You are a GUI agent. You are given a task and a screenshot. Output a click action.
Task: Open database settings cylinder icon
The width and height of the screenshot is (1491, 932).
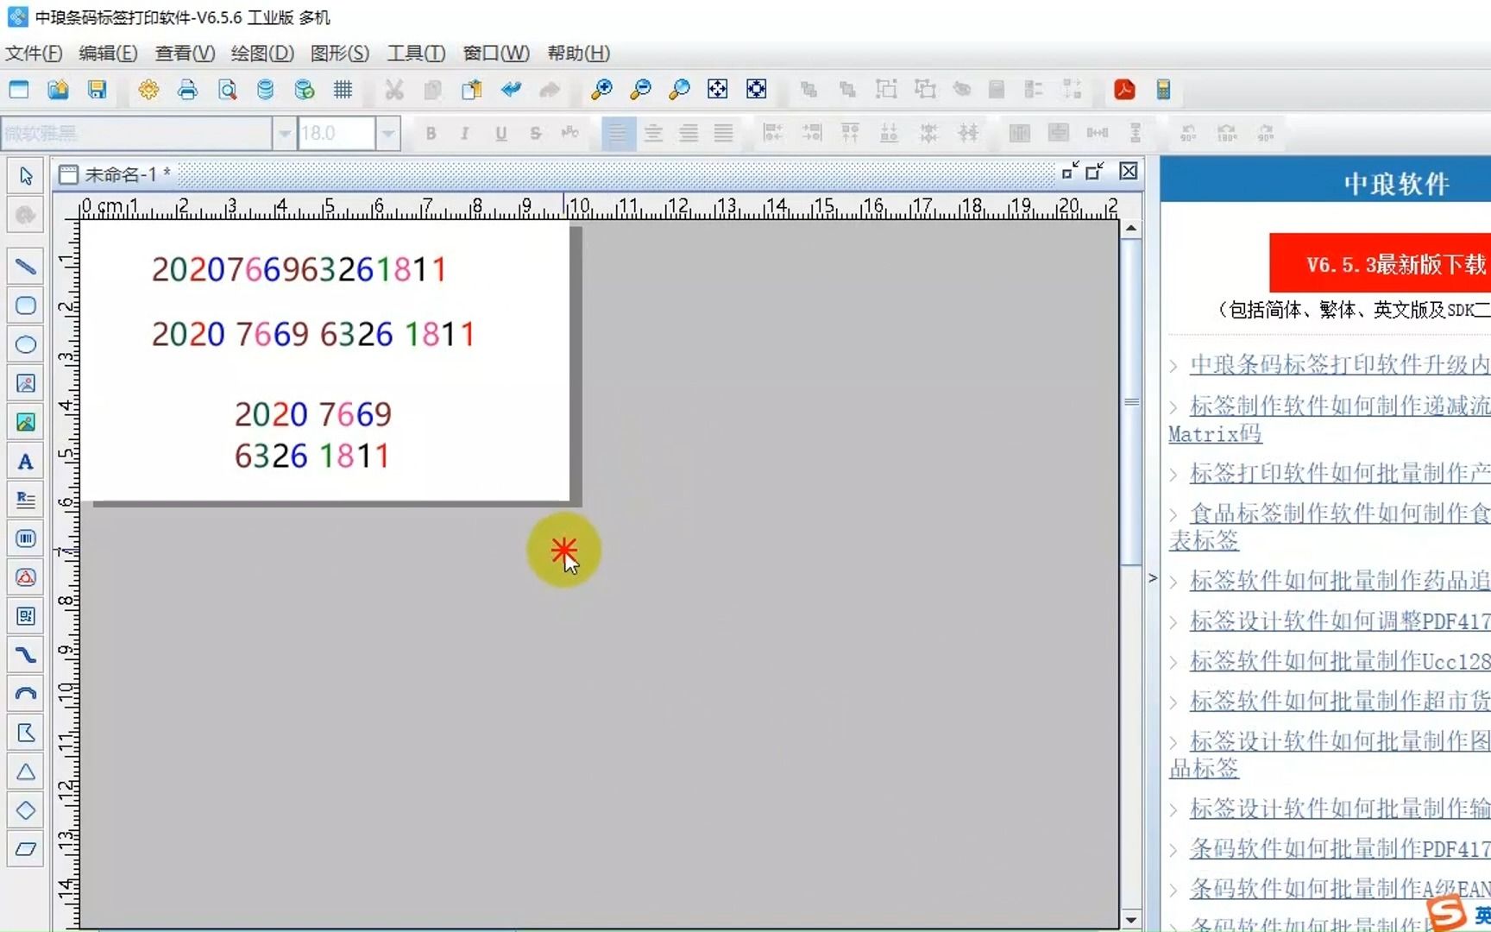(x=266, y=90)
